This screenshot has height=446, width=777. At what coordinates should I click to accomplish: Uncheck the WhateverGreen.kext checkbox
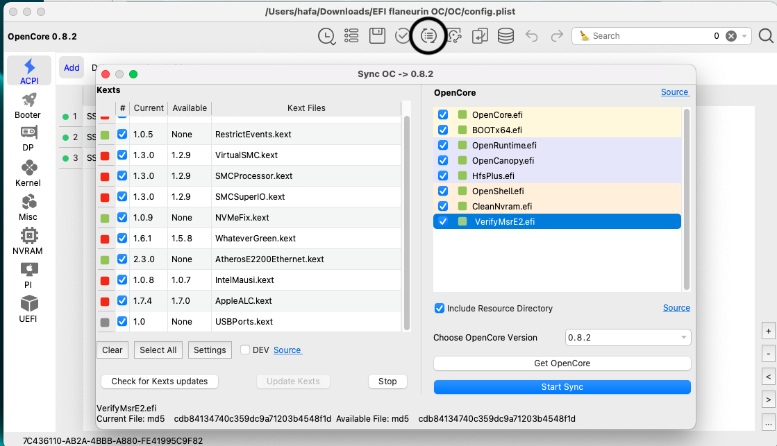pos(122,238)
